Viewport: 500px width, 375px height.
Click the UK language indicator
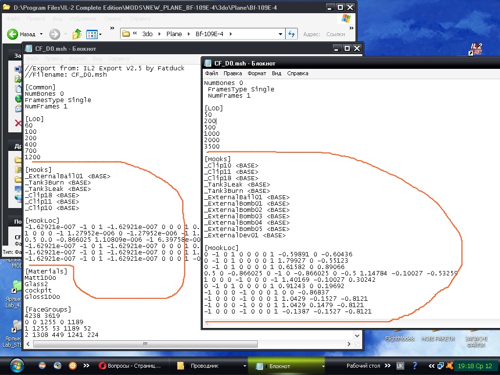pyautogui.click(x=400, y=366)
